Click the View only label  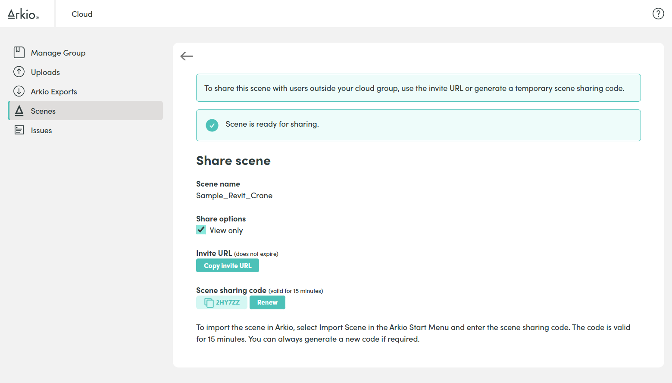(x=226, y=230)
